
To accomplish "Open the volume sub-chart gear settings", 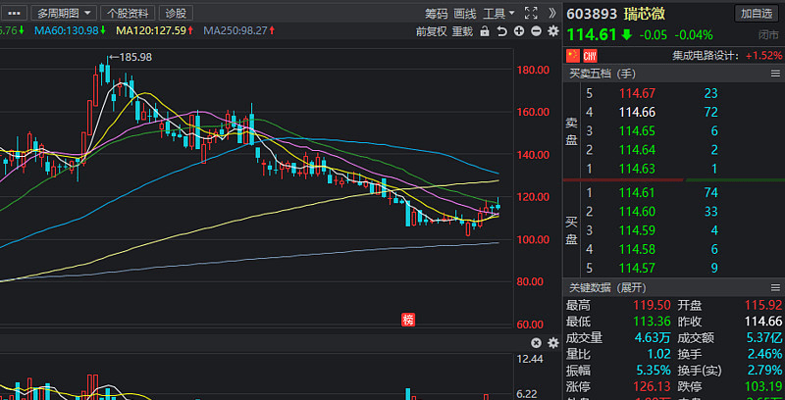I will point(553,343).
